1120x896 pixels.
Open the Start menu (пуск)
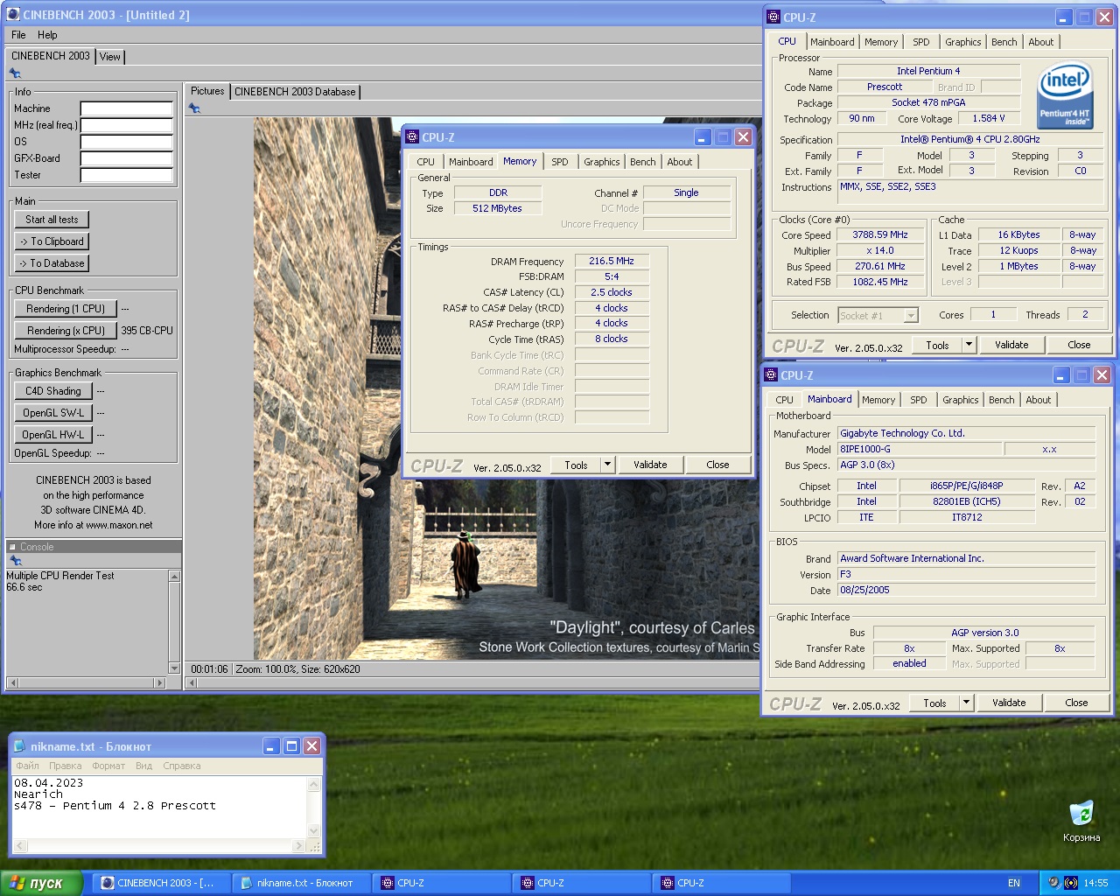tap(41, 883)
